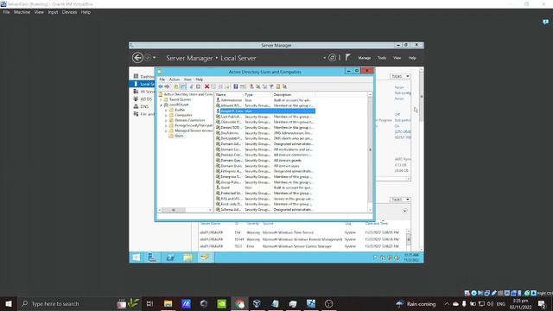Viewport: 553px width, 311px height.
Task: Open PowerShell from the VM taskbar
Action: click(x=170, y=257)
